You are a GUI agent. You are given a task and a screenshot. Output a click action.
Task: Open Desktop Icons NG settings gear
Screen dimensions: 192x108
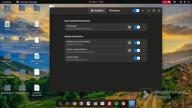click(129, 43)
